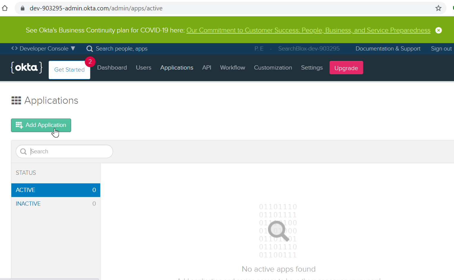Click the browser home icon
454x280 pixels.
5,8
